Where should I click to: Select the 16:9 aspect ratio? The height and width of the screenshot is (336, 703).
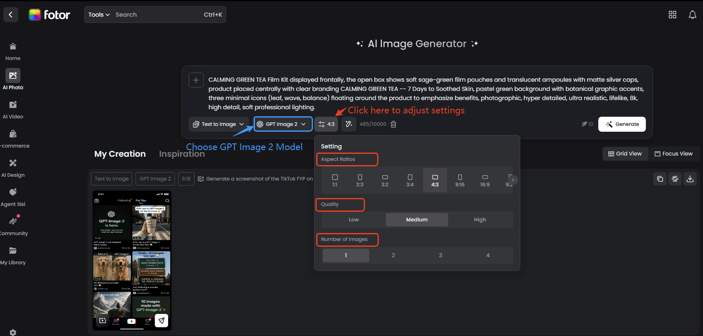[x=485, y=180]
